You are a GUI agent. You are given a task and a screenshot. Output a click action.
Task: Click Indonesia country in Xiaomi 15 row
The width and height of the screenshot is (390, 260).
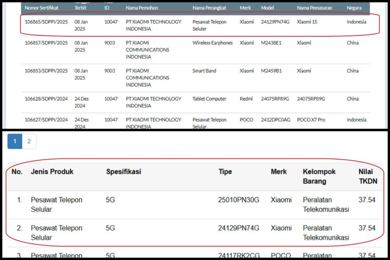(x=356, y=22)
